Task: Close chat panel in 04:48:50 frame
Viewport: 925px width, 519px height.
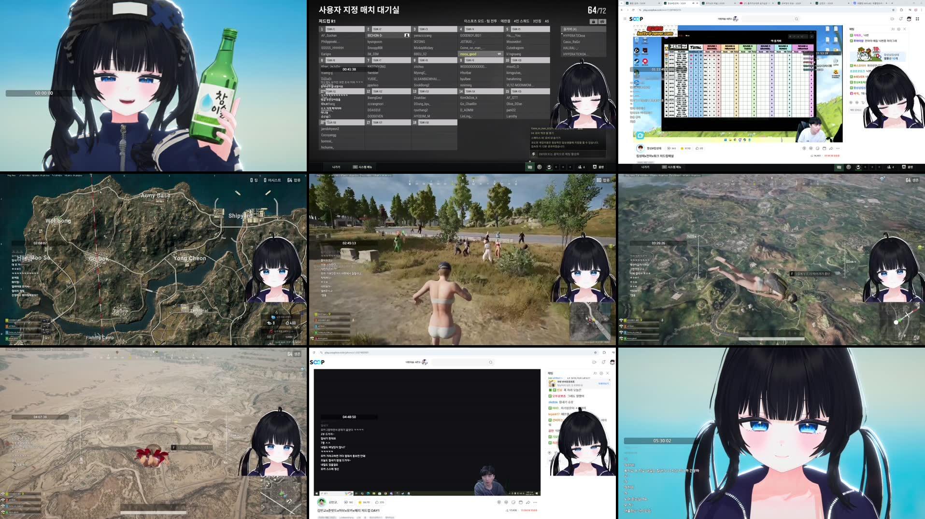Action: pyautogui.click(x=608, y=373)
